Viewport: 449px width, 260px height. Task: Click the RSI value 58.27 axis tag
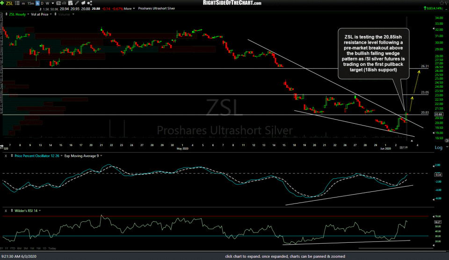438,222
